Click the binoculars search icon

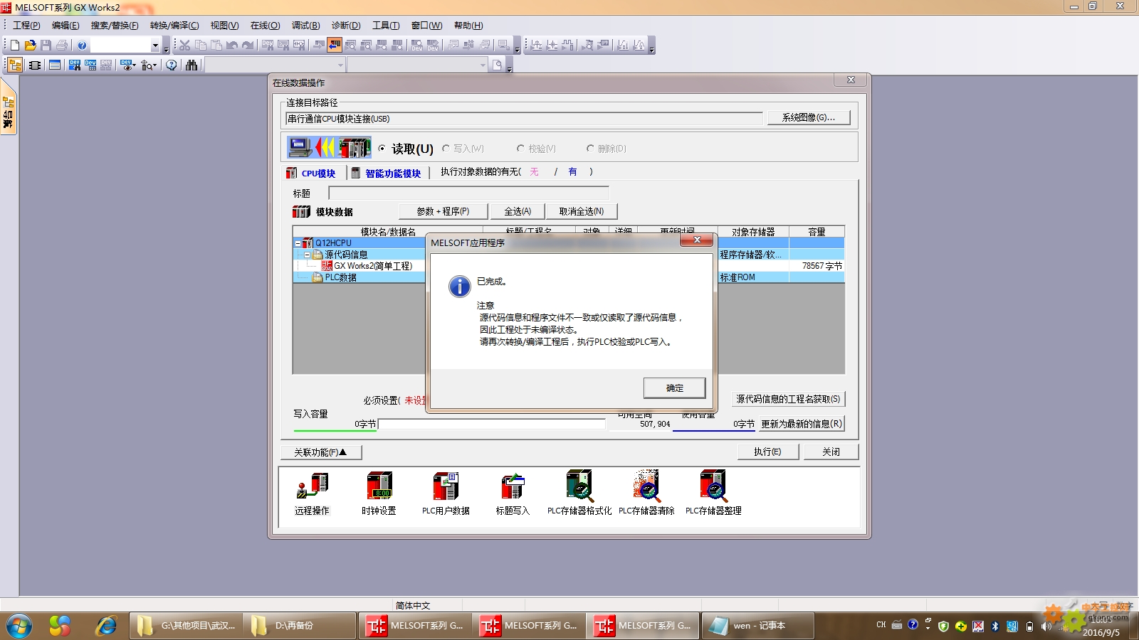coord(191,65)
